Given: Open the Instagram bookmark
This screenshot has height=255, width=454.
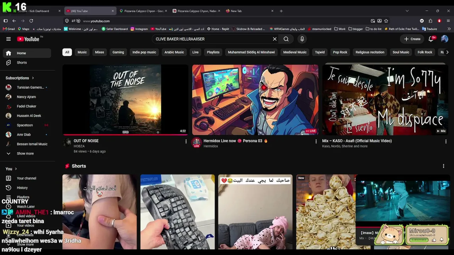Looking at the screenshot, I should pos(139,29).
